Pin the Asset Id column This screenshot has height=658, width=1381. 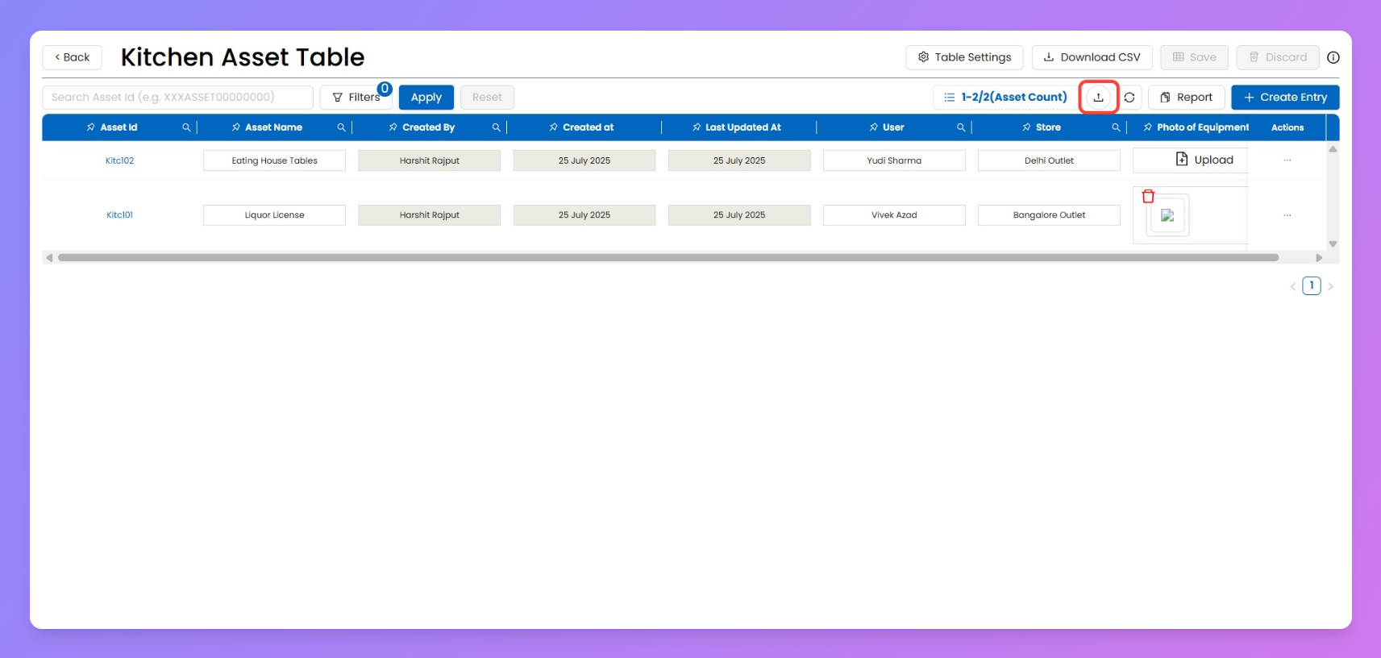click(x=91, y=127)
